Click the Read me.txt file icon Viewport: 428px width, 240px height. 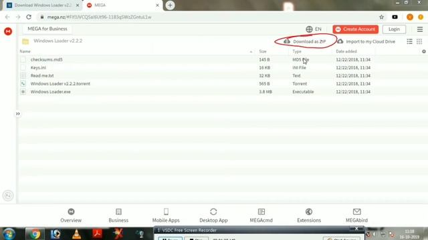pos(23,75)
